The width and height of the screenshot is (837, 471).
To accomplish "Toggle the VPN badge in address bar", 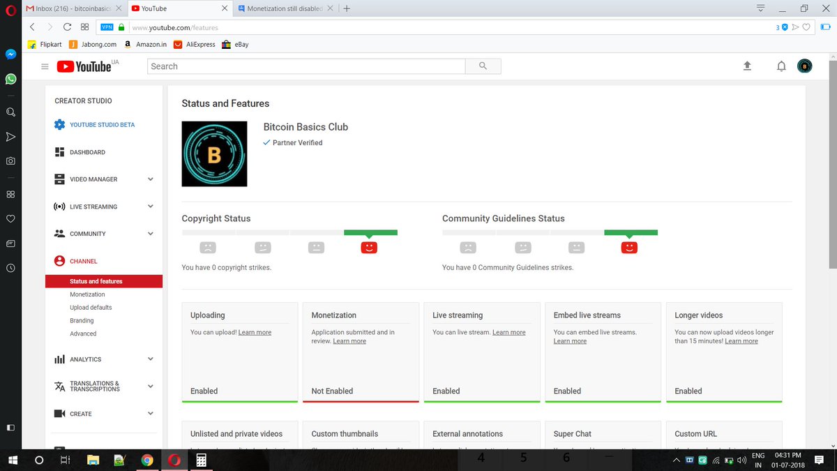I will 107,27.
